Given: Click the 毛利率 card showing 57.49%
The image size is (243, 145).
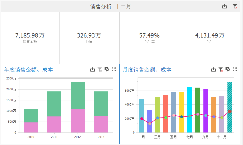Looking at the screenshot, I should 149,38.
